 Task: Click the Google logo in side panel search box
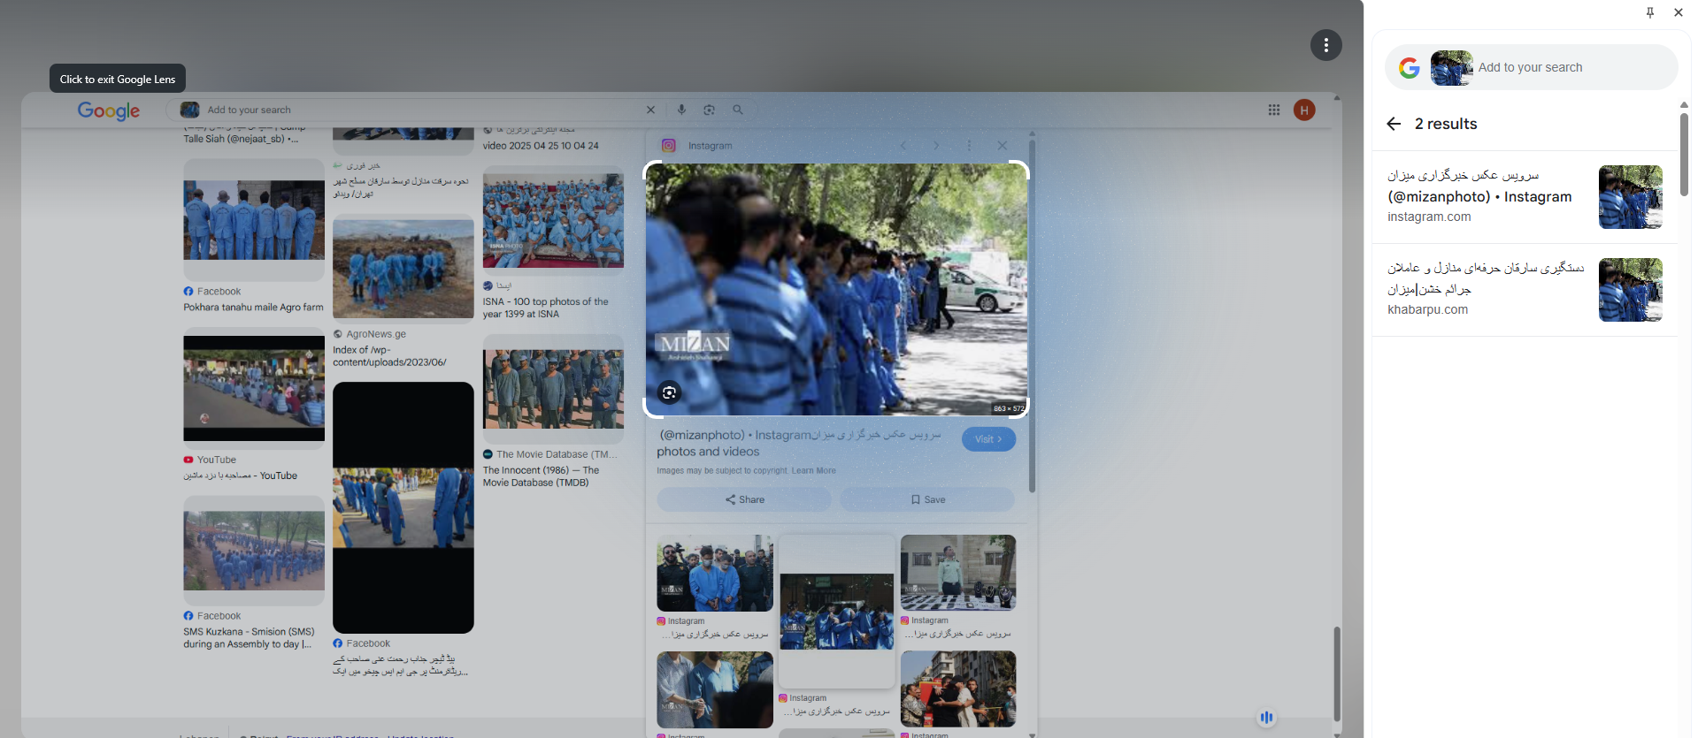(x=1409, y=68)
